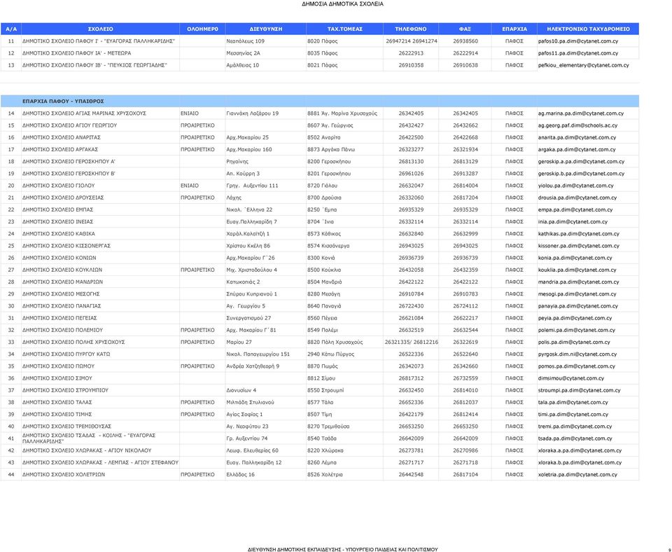Screen dimensions: 672x552
Task: Click ΠΑΦΟΣ district cell in the ΧΟΛΕΤΡΙΩΝ row
Action: click(x=514, y=474)
